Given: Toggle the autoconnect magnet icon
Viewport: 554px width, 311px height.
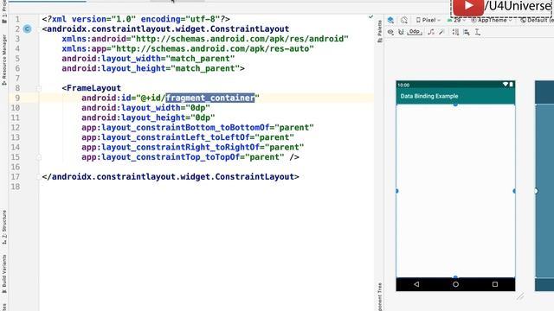Looking at the screenshot, I should pos(401,32).
